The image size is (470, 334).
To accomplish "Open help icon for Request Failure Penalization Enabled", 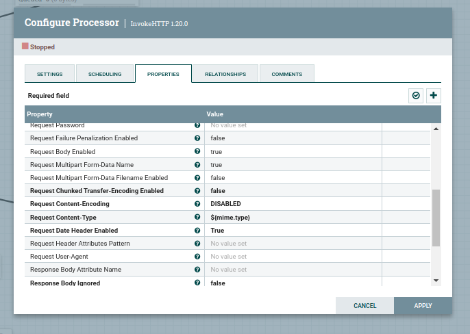I will 197,138.
